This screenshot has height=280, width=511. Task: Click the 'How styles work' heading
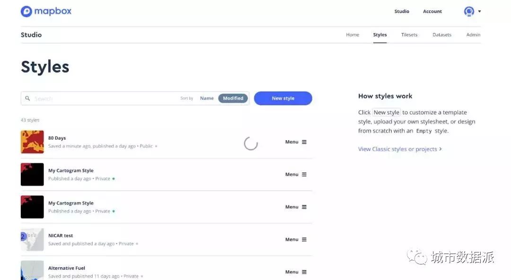pos(385,96)
